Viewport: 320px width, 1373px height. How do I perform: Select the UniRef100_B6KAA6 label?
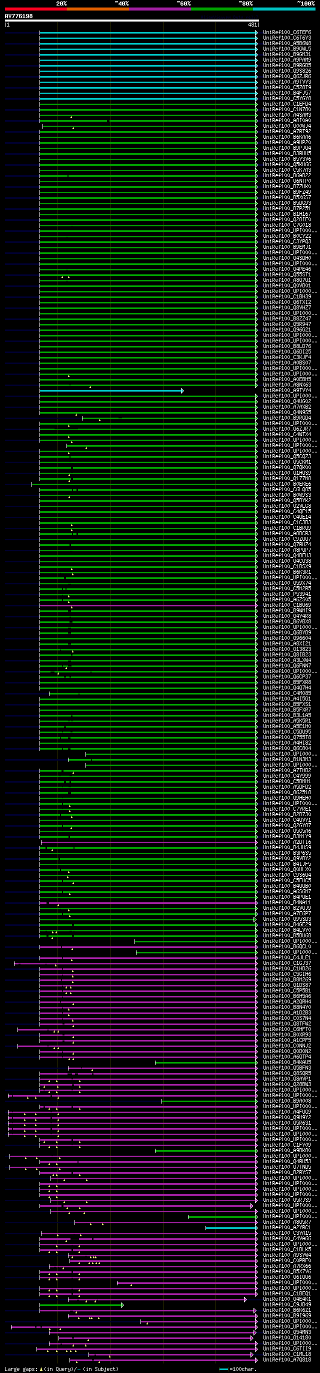point(287,137)
